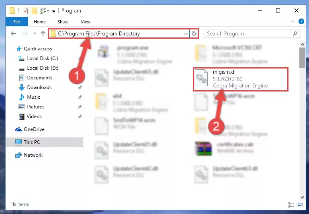This screenshot has height=214, width=309.
Task: Click the Quick access star icon
Action: [19, 49]
